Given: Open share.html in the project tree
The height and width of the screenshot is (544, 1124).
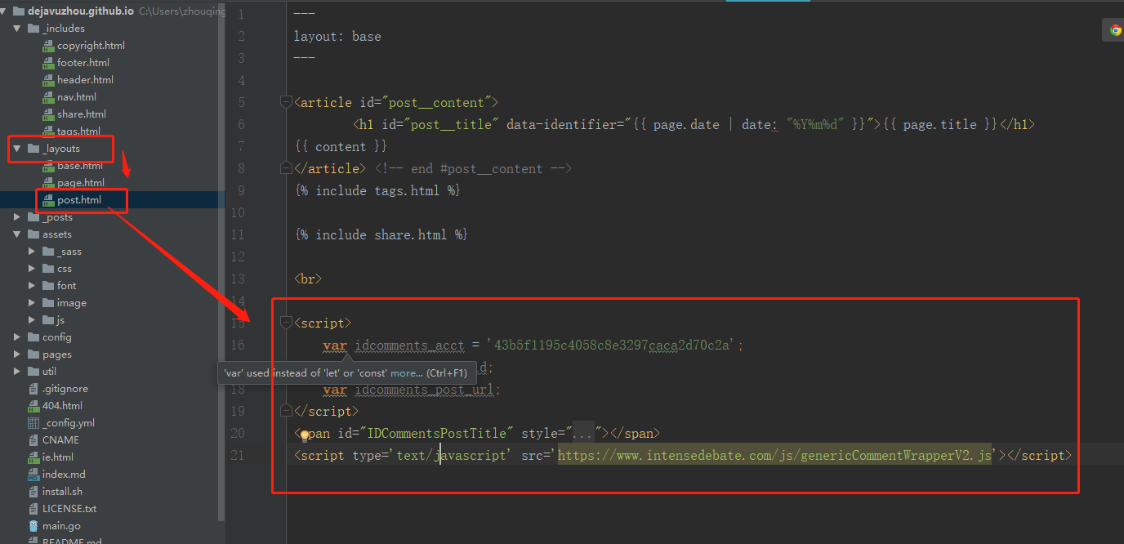Looking at the screenshot, I should 82,114.
